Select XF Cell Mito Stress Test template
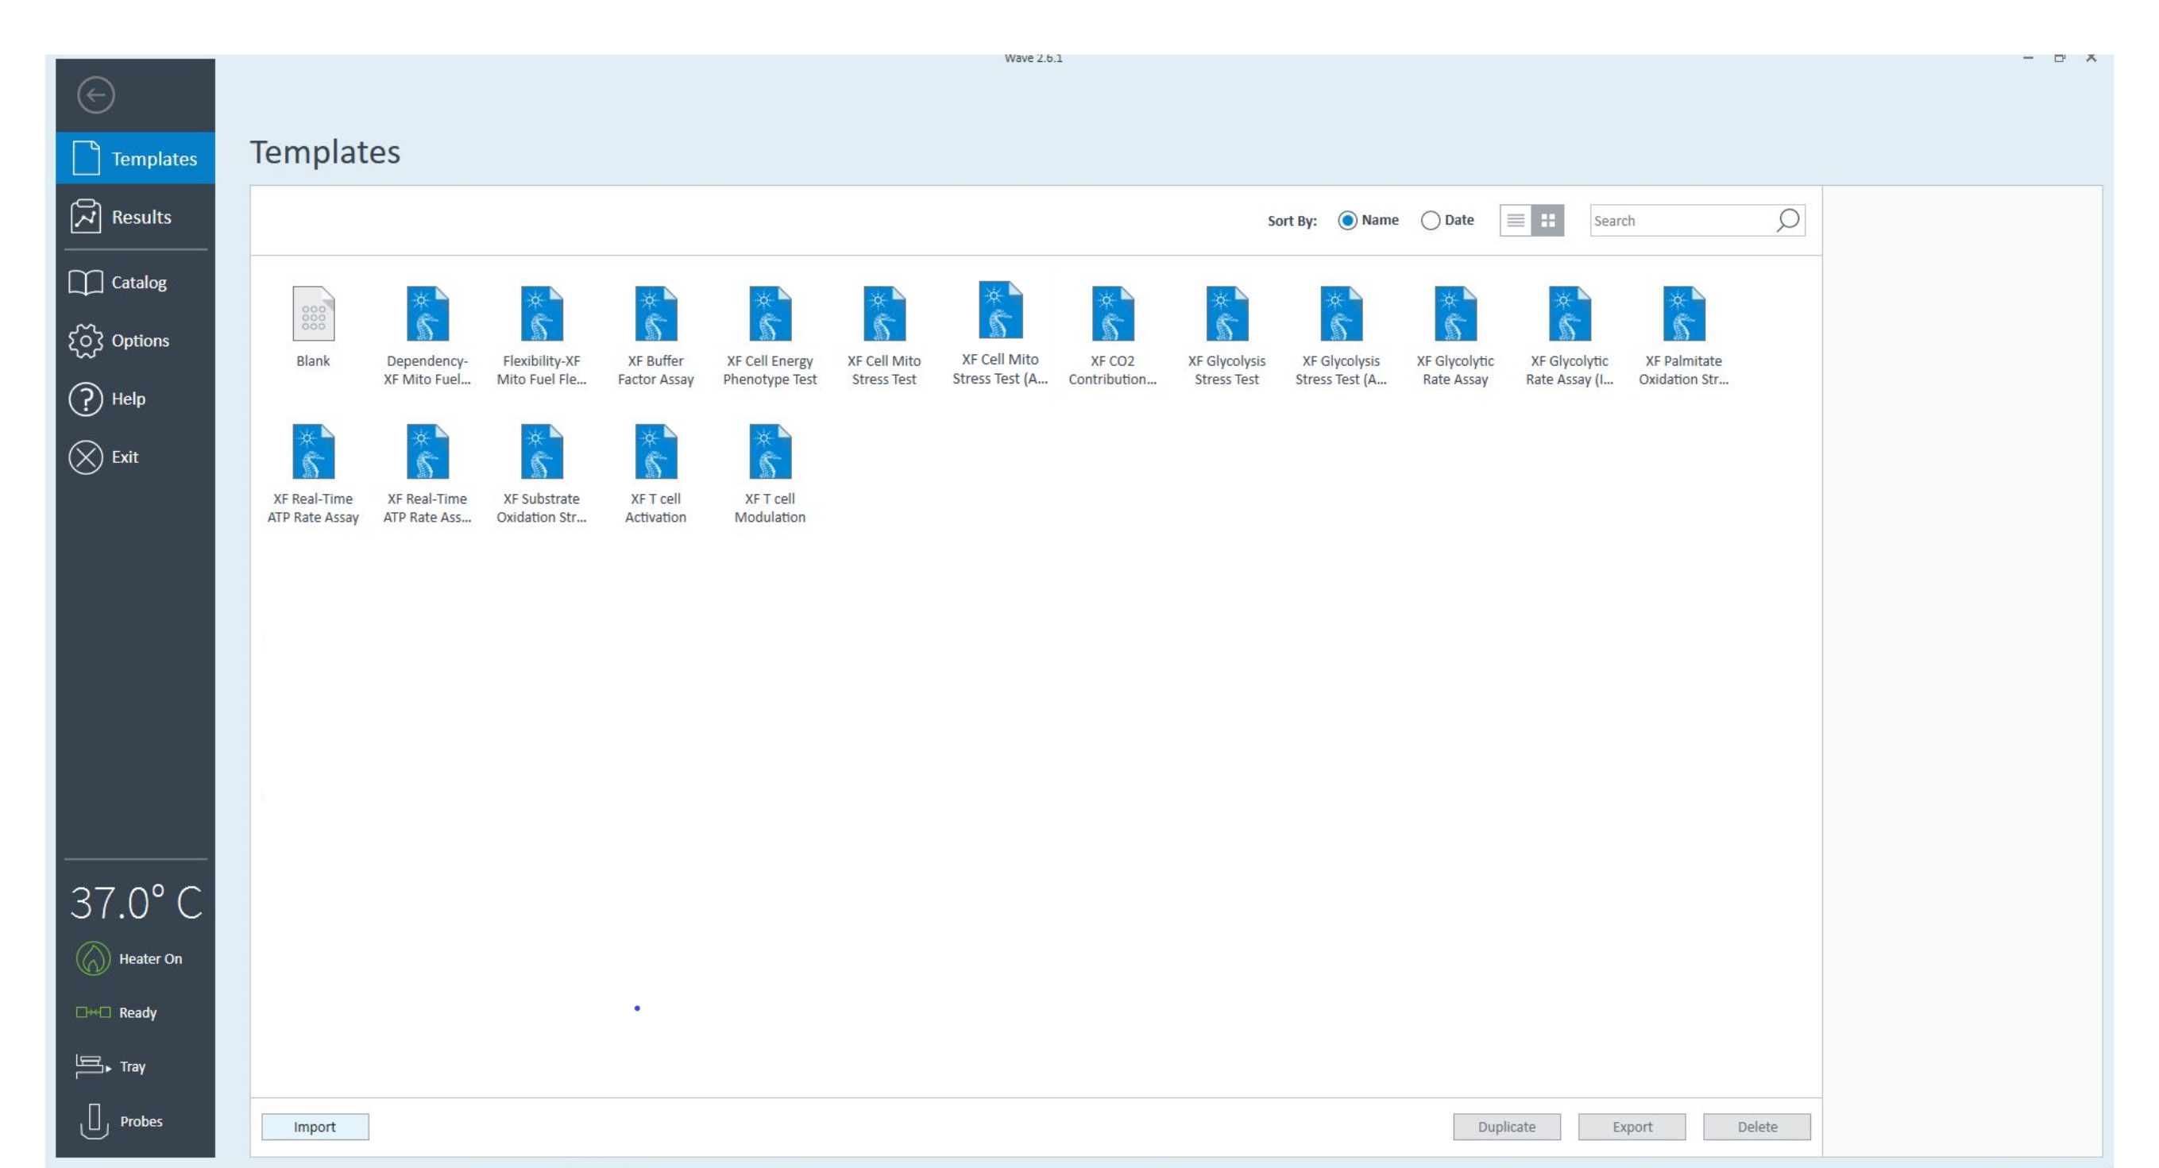The height and width of the screenshot is (1168, 2159). pos(883,314)
